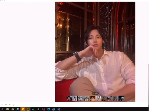Open File Explorer from the taskbar
The width and height of the screenshot is (149, 111).
[x=7, y=109]
